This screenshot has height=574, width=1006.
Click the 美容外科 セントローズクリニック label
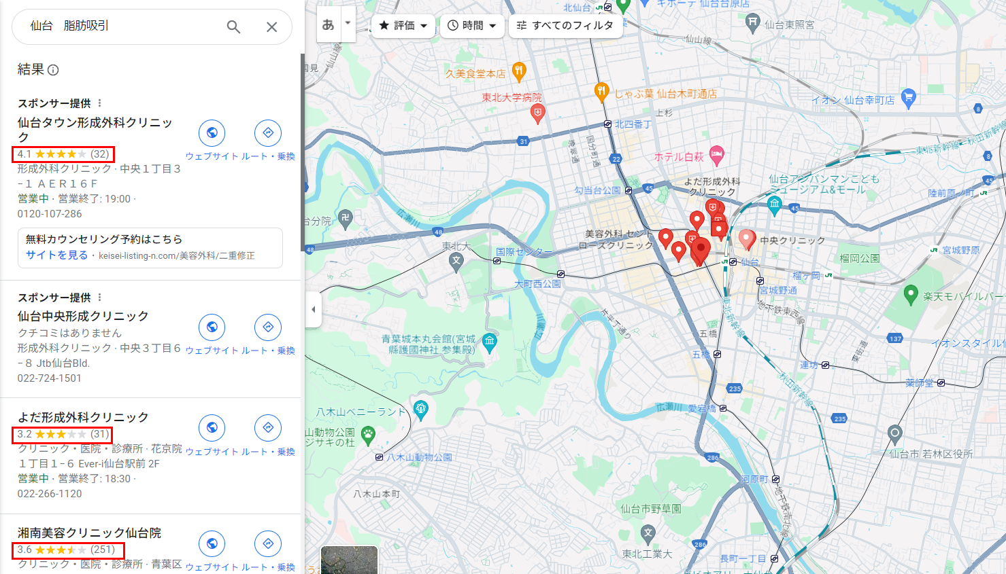(618, 239)
